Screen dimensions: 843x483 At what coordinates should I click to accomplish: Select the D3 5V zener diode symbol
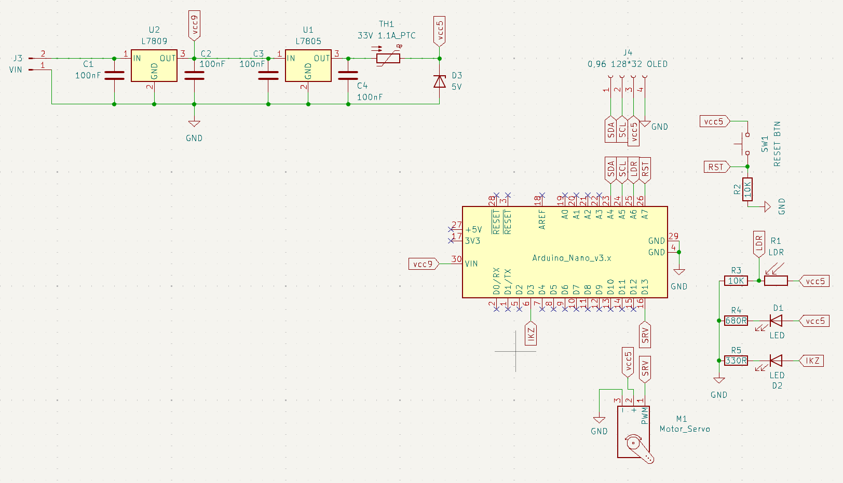[440, 81]
